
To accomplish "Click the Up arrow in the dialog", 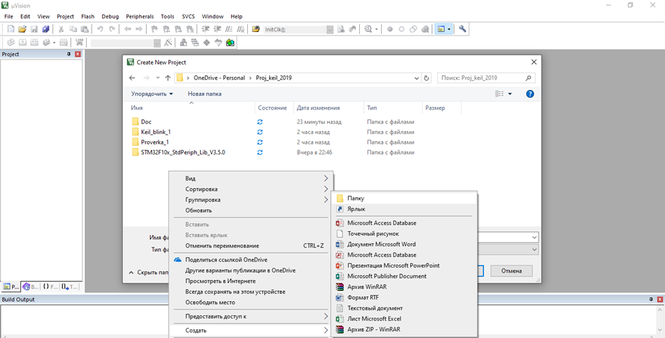I will click(x=168, y=78).
